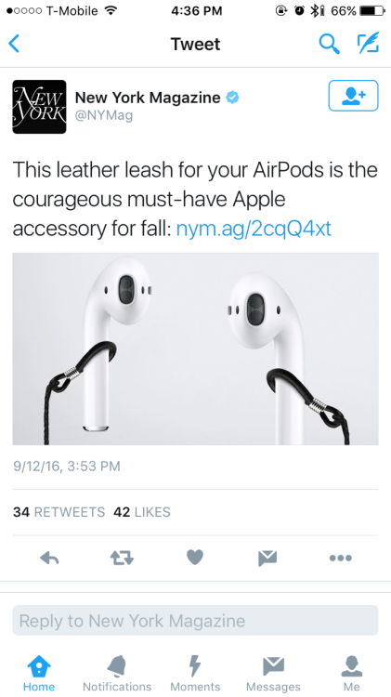Follow New York Magazine with add-user button
The height and width of the screenshot is (697, 391).
(x=353, y=96)
